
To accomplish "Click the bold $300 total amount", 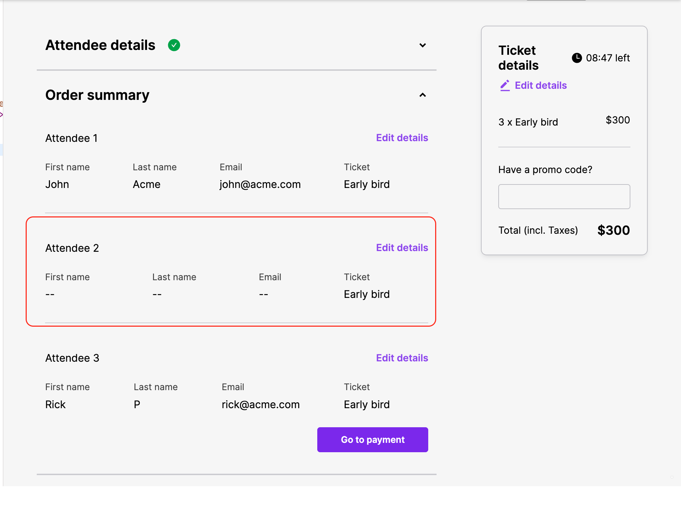I will (x=613, y=230).
